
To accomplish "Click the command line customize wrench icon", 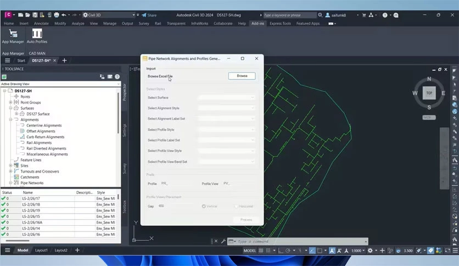I will click(x=223, y=241).
